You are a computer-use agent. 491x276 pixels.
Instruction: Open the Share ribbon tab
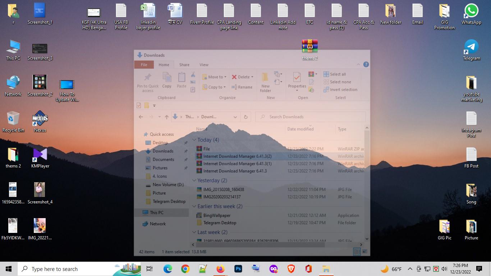tap(184, 65)
